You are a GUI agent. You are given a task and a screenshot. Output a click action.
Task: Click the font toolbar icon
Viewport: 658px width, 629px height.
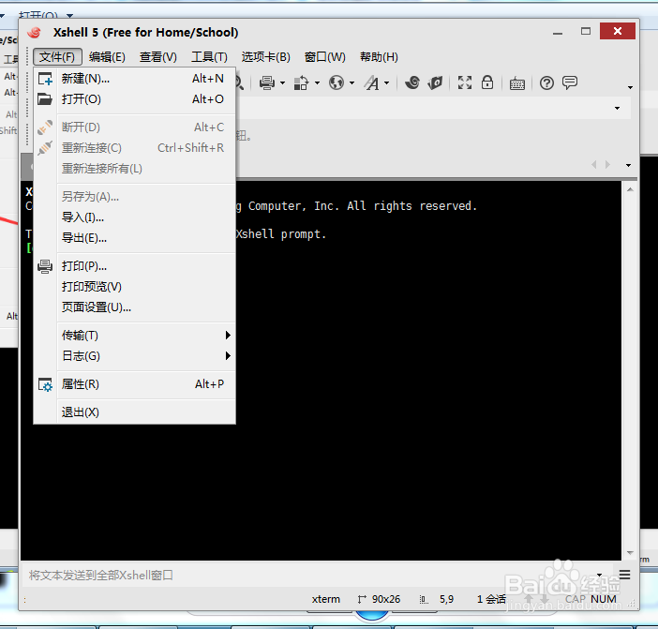372,83
